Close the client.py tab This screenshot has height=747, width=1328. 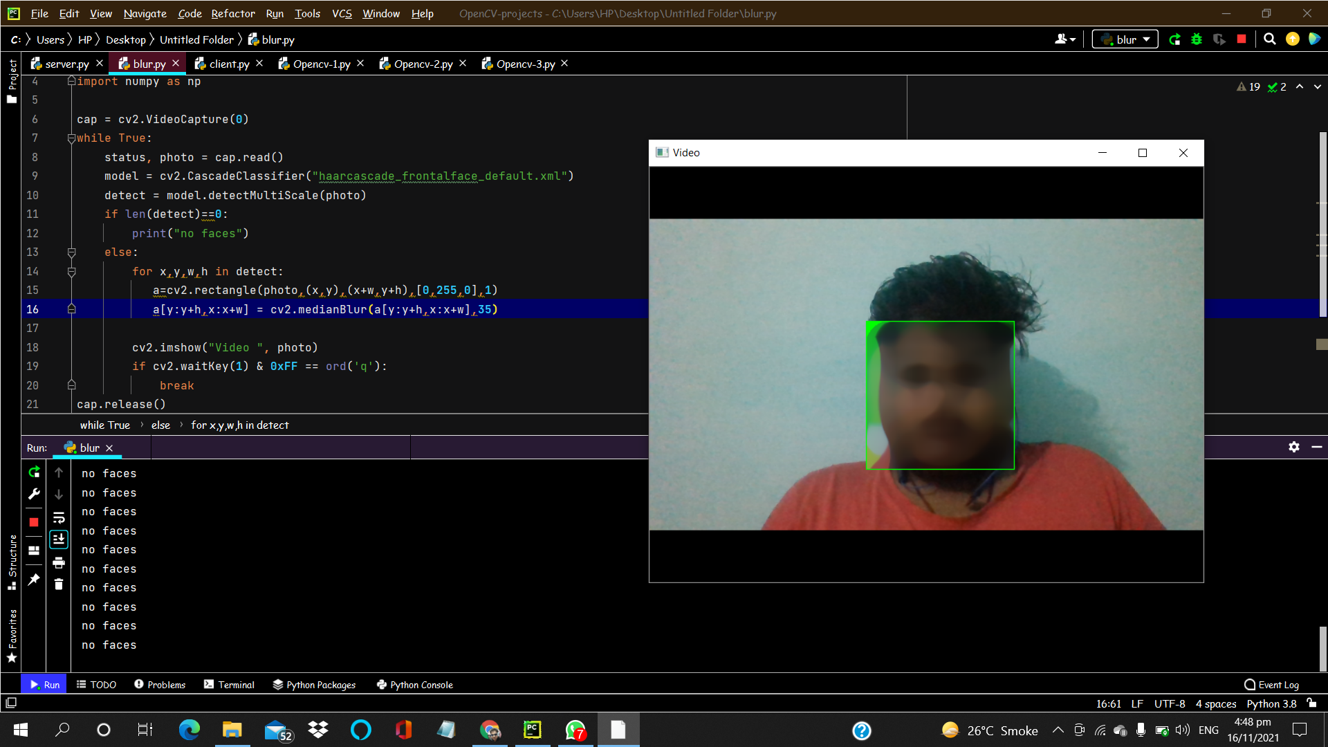click(259, 63)
